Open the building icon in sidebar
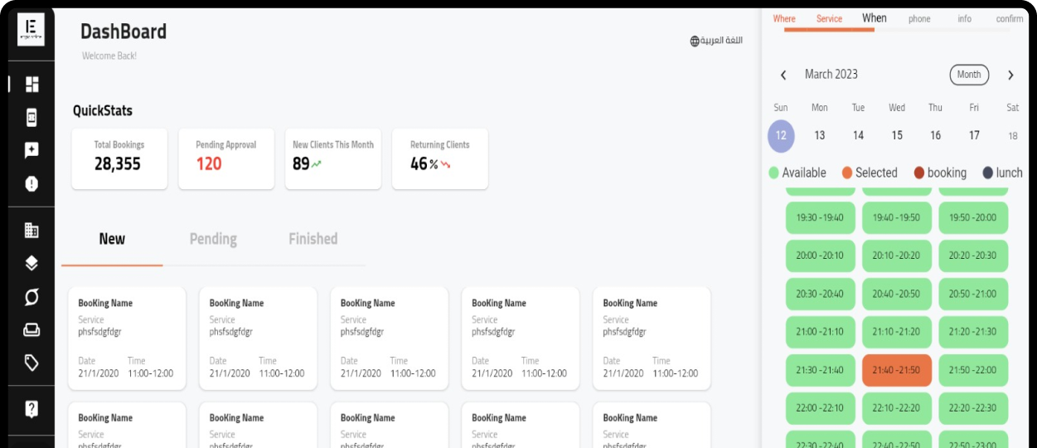 [x=31, y=230]
